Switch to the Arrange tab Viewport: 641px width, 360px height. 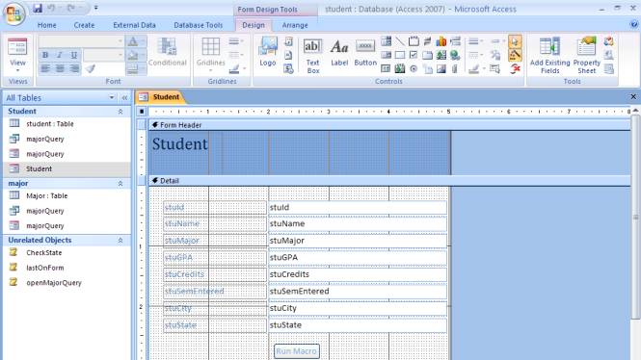pyautogui.click(x=295, y=25)
